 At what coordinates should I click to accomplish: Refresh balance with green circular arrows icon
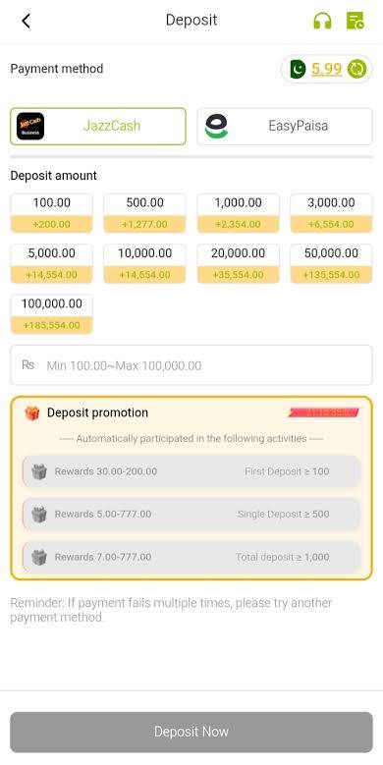pos(356,69)
